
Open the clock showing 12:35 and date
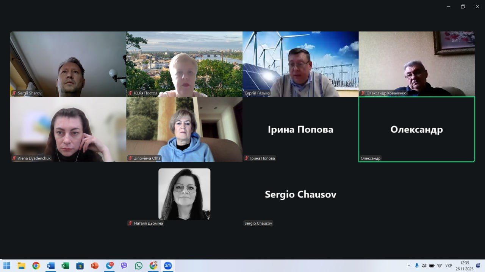click(x=465, y=266)
